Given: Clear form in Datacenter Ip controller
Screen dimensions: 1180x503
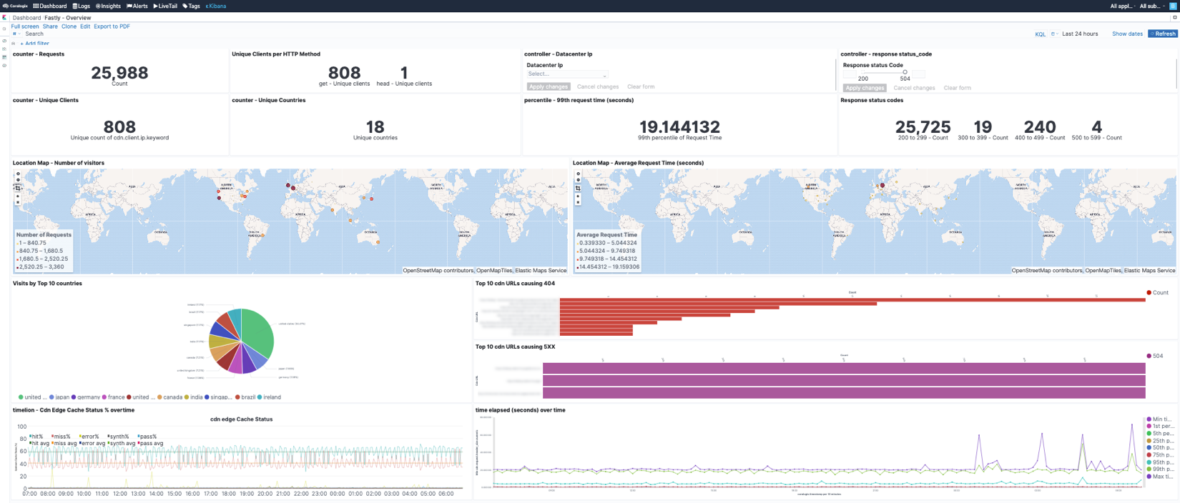Looking at the screenshot, I should tap(641, 86).
